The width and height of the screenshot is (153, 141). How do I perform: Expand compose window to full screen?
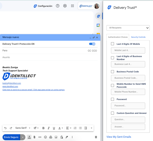94,37
